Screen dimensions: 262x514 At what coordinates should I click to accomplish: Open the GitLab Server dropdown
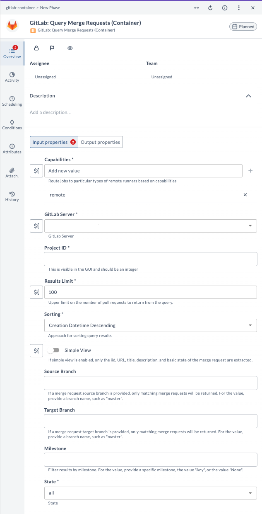click(151, 226)
